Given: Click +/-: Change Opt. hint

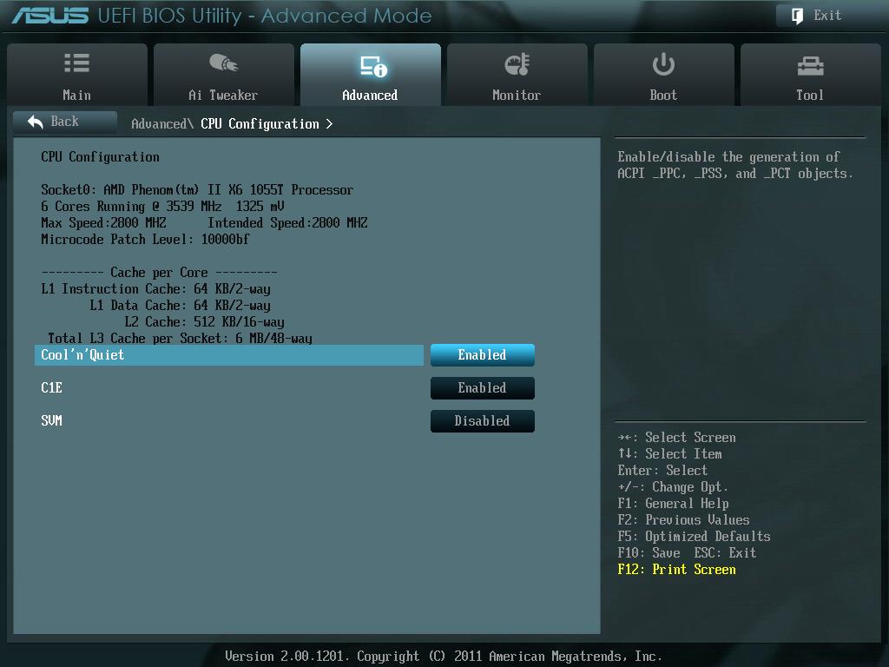Looking at the screenshot, I should pos(673,486).
